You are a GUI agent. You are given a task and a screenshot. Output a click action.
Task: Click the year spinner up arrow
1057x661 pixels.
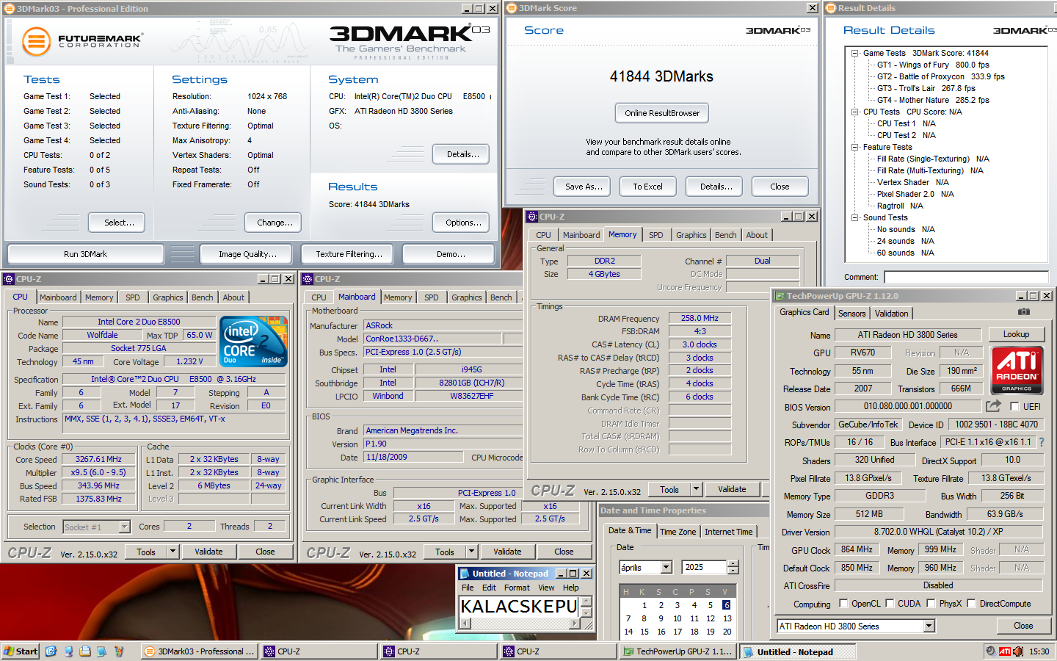coord(733,564)
